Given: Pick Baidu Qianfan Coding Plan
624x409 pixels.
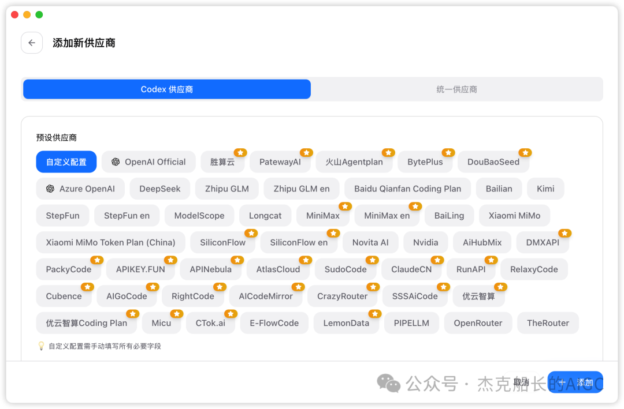Looking at the screenshot, I should coord(407,189).
